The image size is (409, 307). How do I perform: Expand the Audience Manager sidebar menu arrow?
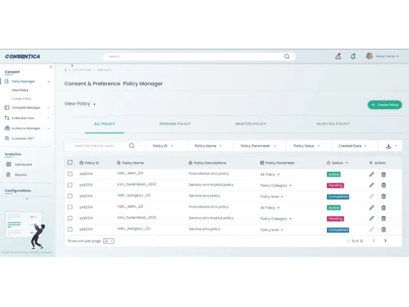pyautogui.click(x=48, y=129)
